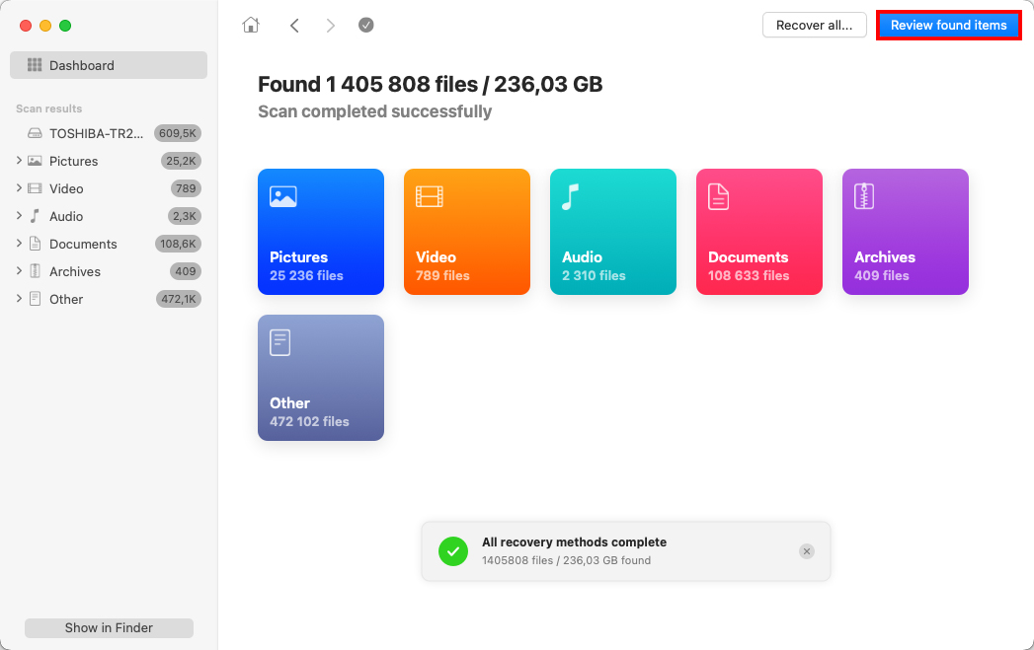This screenshot has height=650, width=1034.
Task: Expand the Documents sidebar group
Action: click(x=19, y=244)
